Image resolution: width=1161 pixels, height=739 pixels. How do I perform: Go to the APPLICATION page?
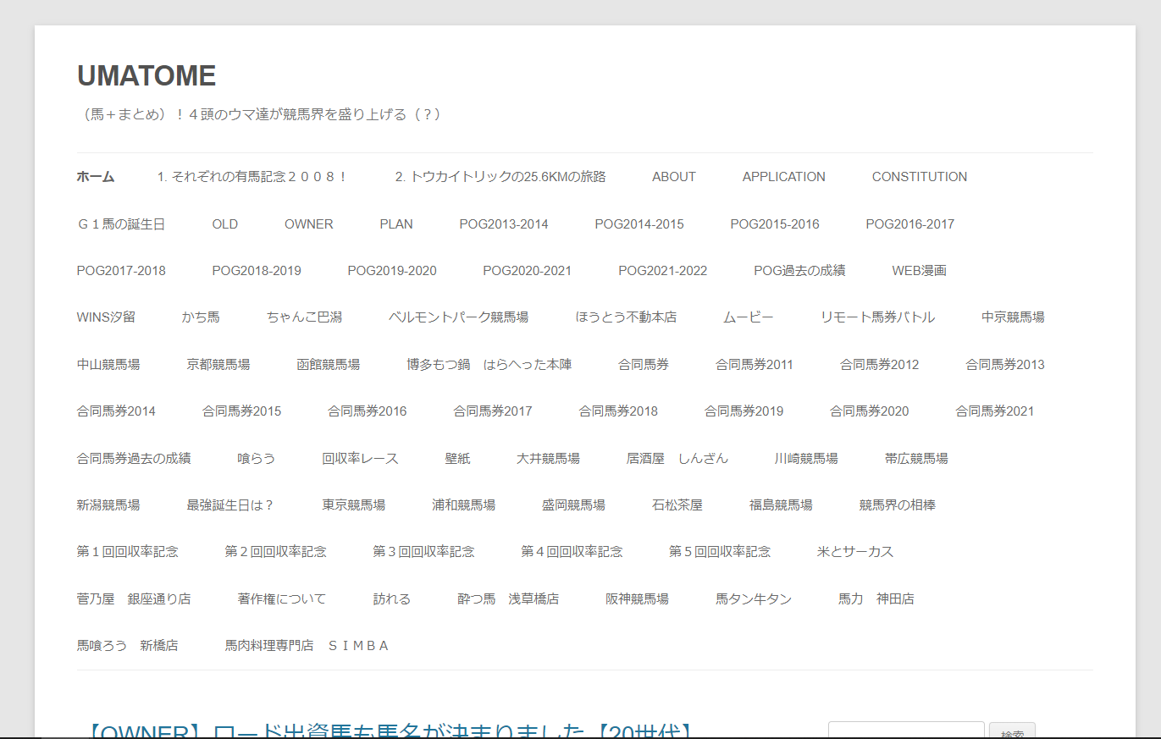(x=783, y=177)
